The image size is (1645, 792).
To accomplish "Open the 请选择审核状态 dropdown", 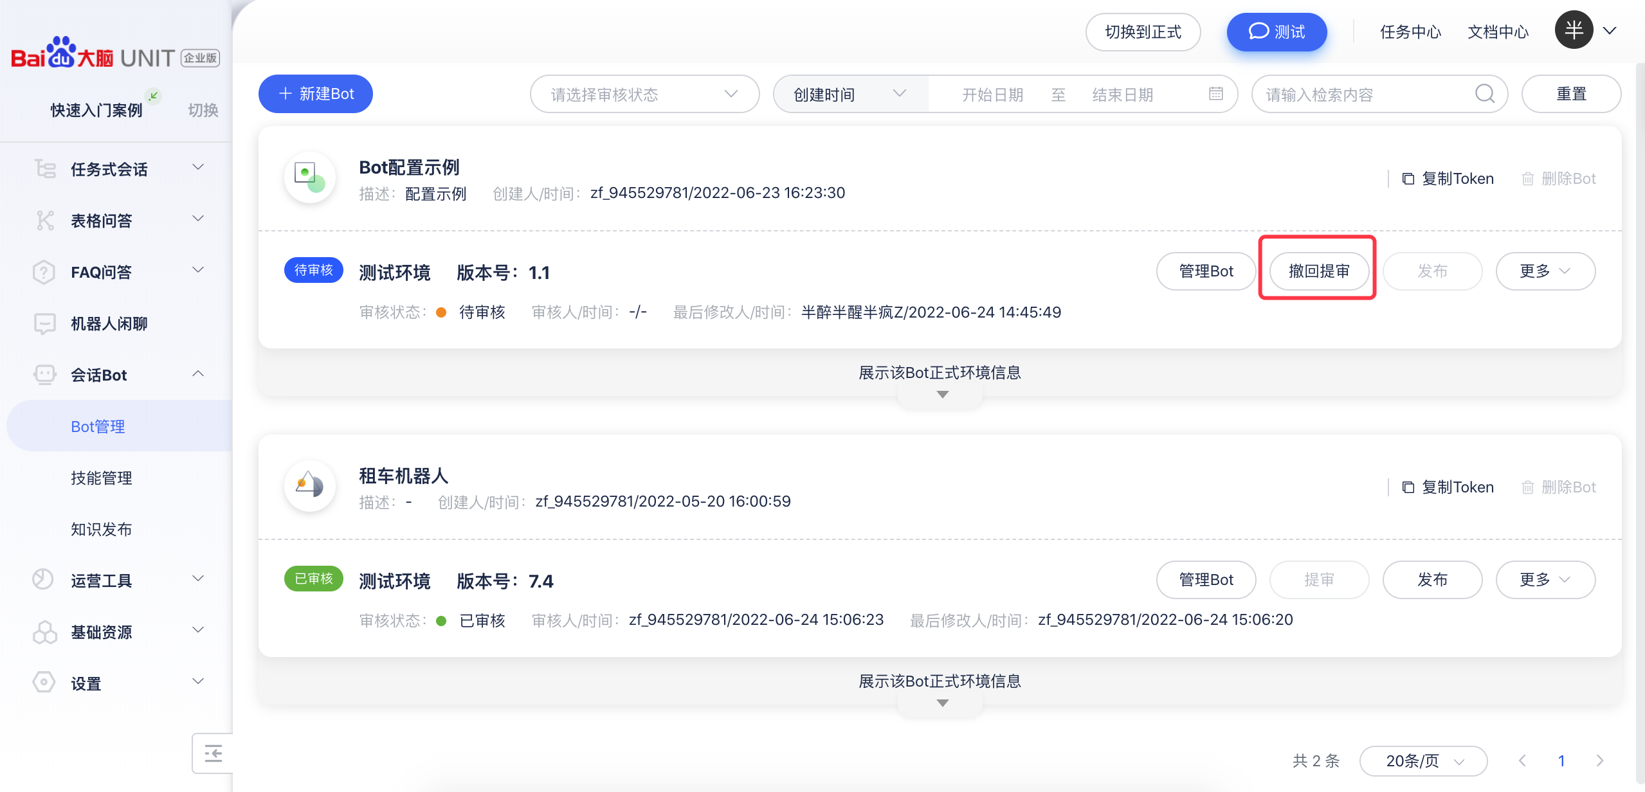I will pyautogui.click(x=644, y=94).
